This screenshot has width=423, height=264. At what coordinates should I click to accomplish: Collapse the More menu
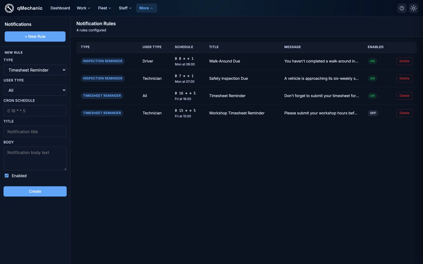tap(146, 8)
